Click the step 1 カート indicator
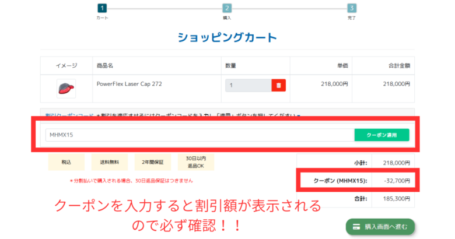Image resolution: width=455 pixels, height=239 pixels. pos(102,8)
